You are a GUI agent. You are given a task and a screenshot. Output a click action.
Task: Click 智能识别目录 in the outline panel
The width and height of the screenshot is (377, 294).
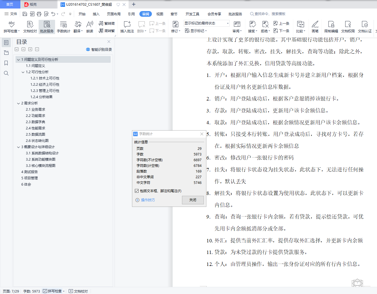tap(99, 49)
